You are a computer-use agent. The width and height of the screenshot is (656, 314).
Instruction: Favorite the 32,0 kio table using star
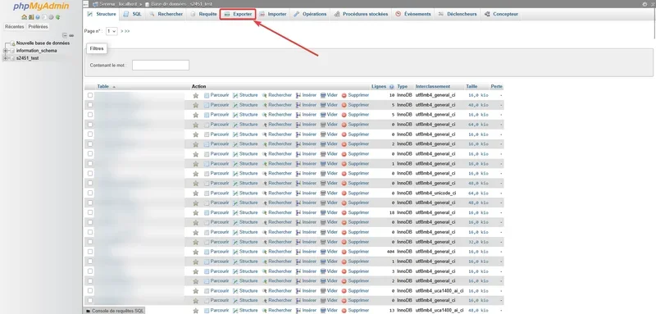(x=195, y=242)
